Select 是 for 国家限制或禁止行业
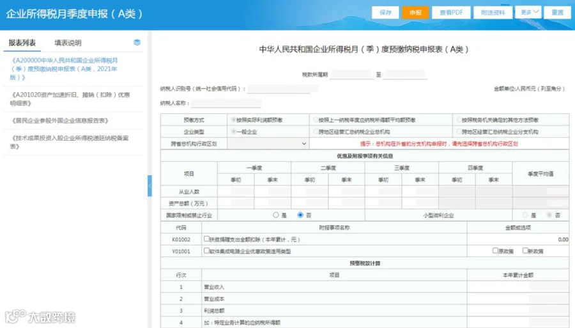The width and height of the screenshot is (575, 328). click(276, 215)
